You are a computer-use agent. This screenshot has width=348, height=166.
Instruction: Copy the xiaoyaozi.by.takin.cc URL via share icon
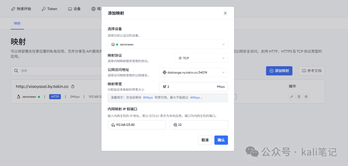point(73,87)
